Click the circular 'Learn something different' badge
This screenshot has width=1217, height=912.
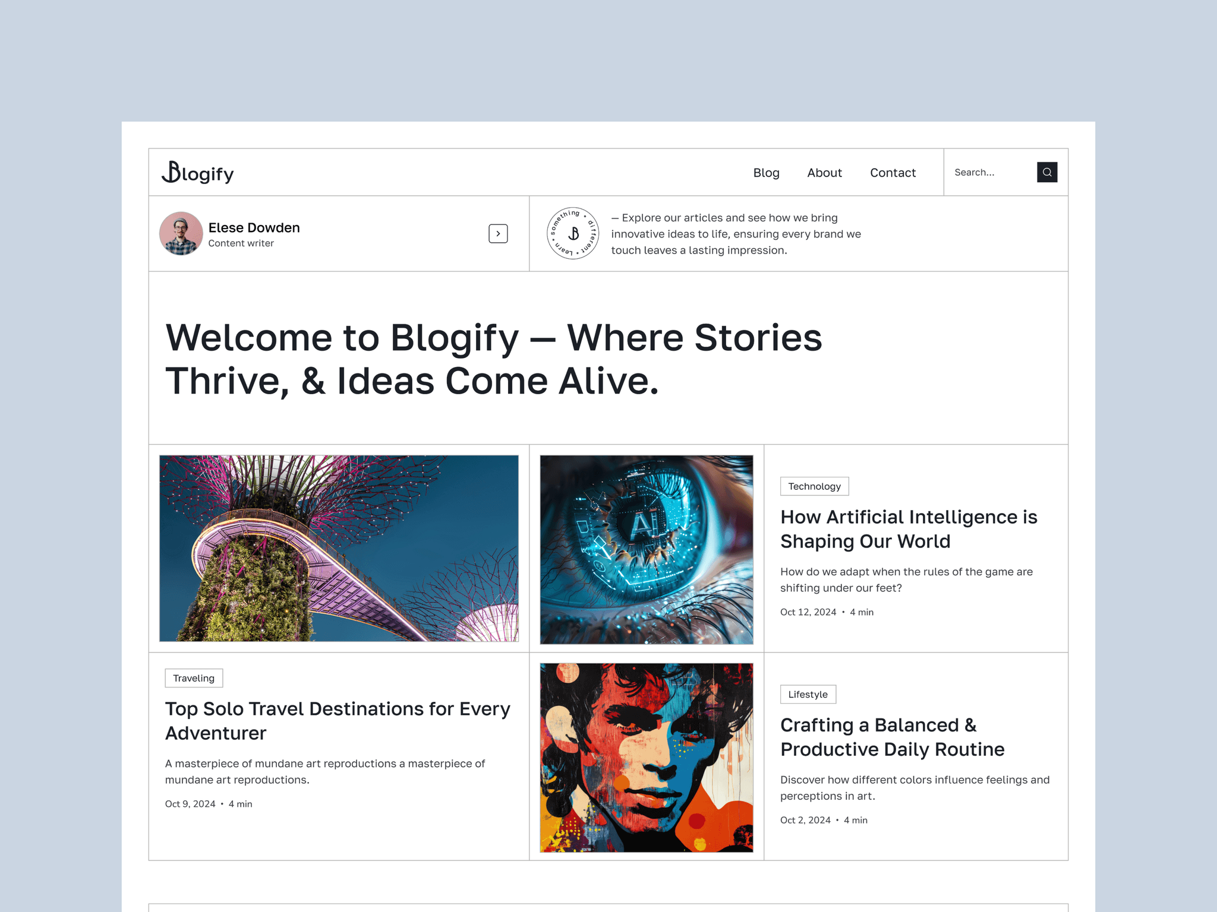coord(572,233)
